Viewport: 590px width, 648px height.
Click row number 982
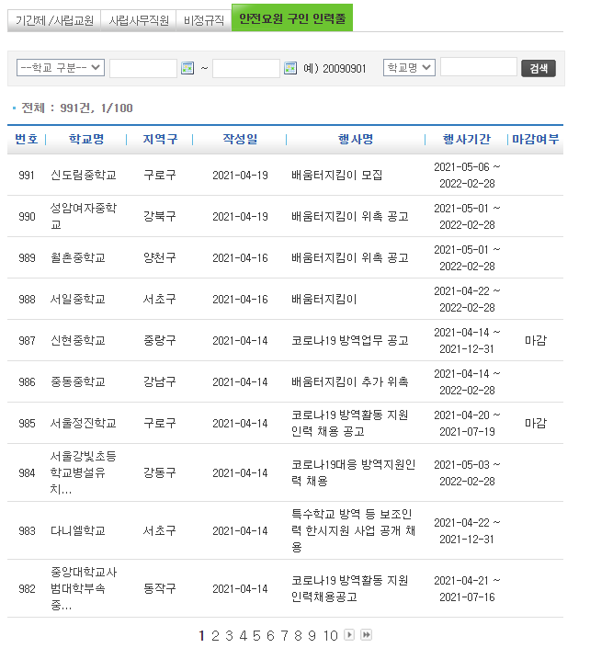[27, 588]
